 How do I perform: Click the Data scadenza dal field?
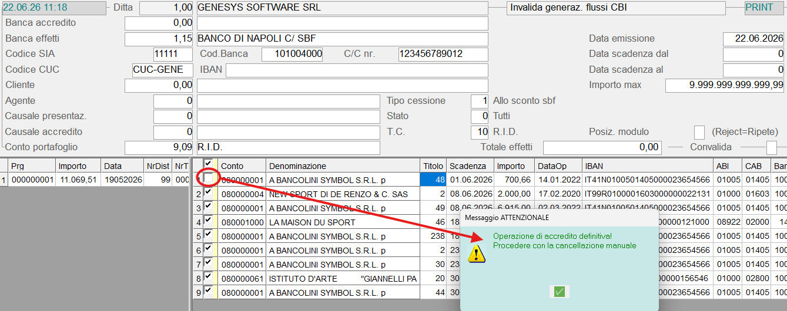(753, 54)
